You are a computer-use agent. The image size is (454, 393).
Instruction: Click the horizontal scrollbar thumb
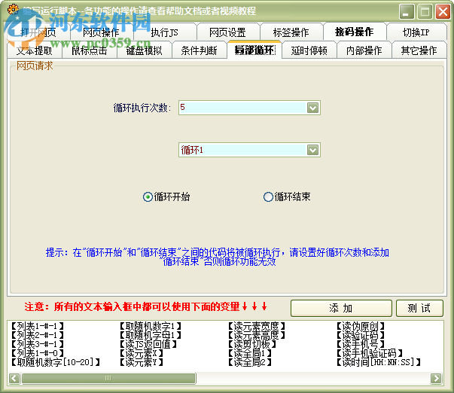pos(109,378)
